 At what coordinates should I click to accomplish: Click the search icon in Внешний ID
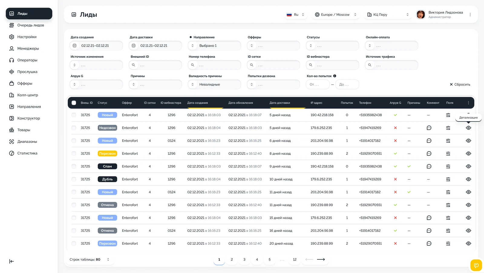[x=133, y=65]
